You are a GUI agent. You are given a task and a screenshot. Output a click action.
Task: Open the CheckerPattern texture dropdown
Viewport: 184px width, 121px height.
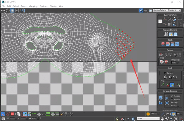pos(167,10)
